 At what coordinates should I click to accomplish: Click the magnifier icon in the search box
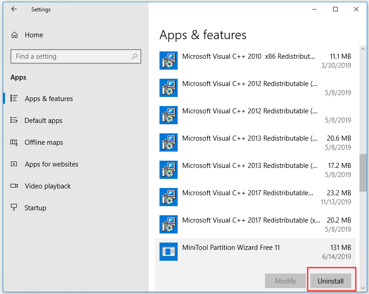pyautogui.click(x=135, y=56)
